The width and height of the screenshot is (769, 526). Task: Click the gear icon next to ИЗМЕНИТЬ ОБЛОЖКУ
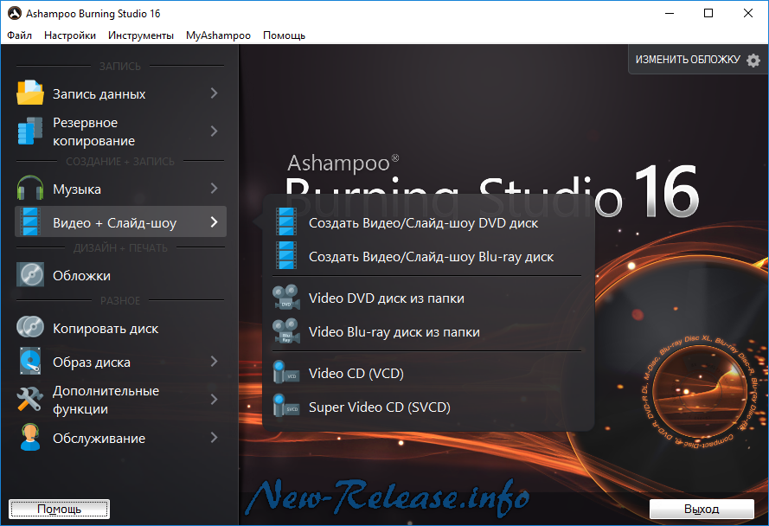tap(753, 60)
